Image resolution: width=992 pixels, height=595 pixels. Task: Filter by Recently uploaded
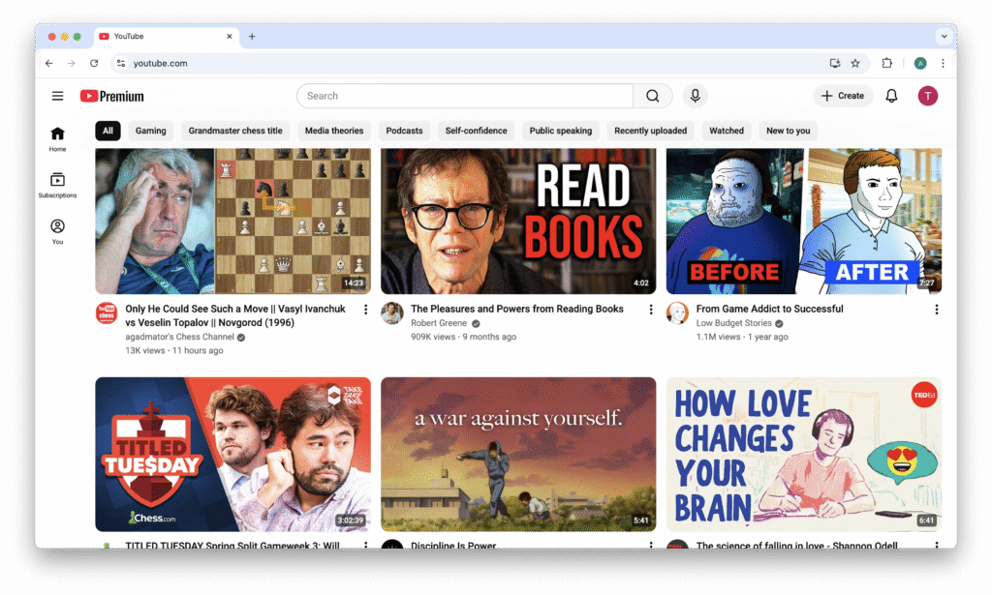[650, 131]
